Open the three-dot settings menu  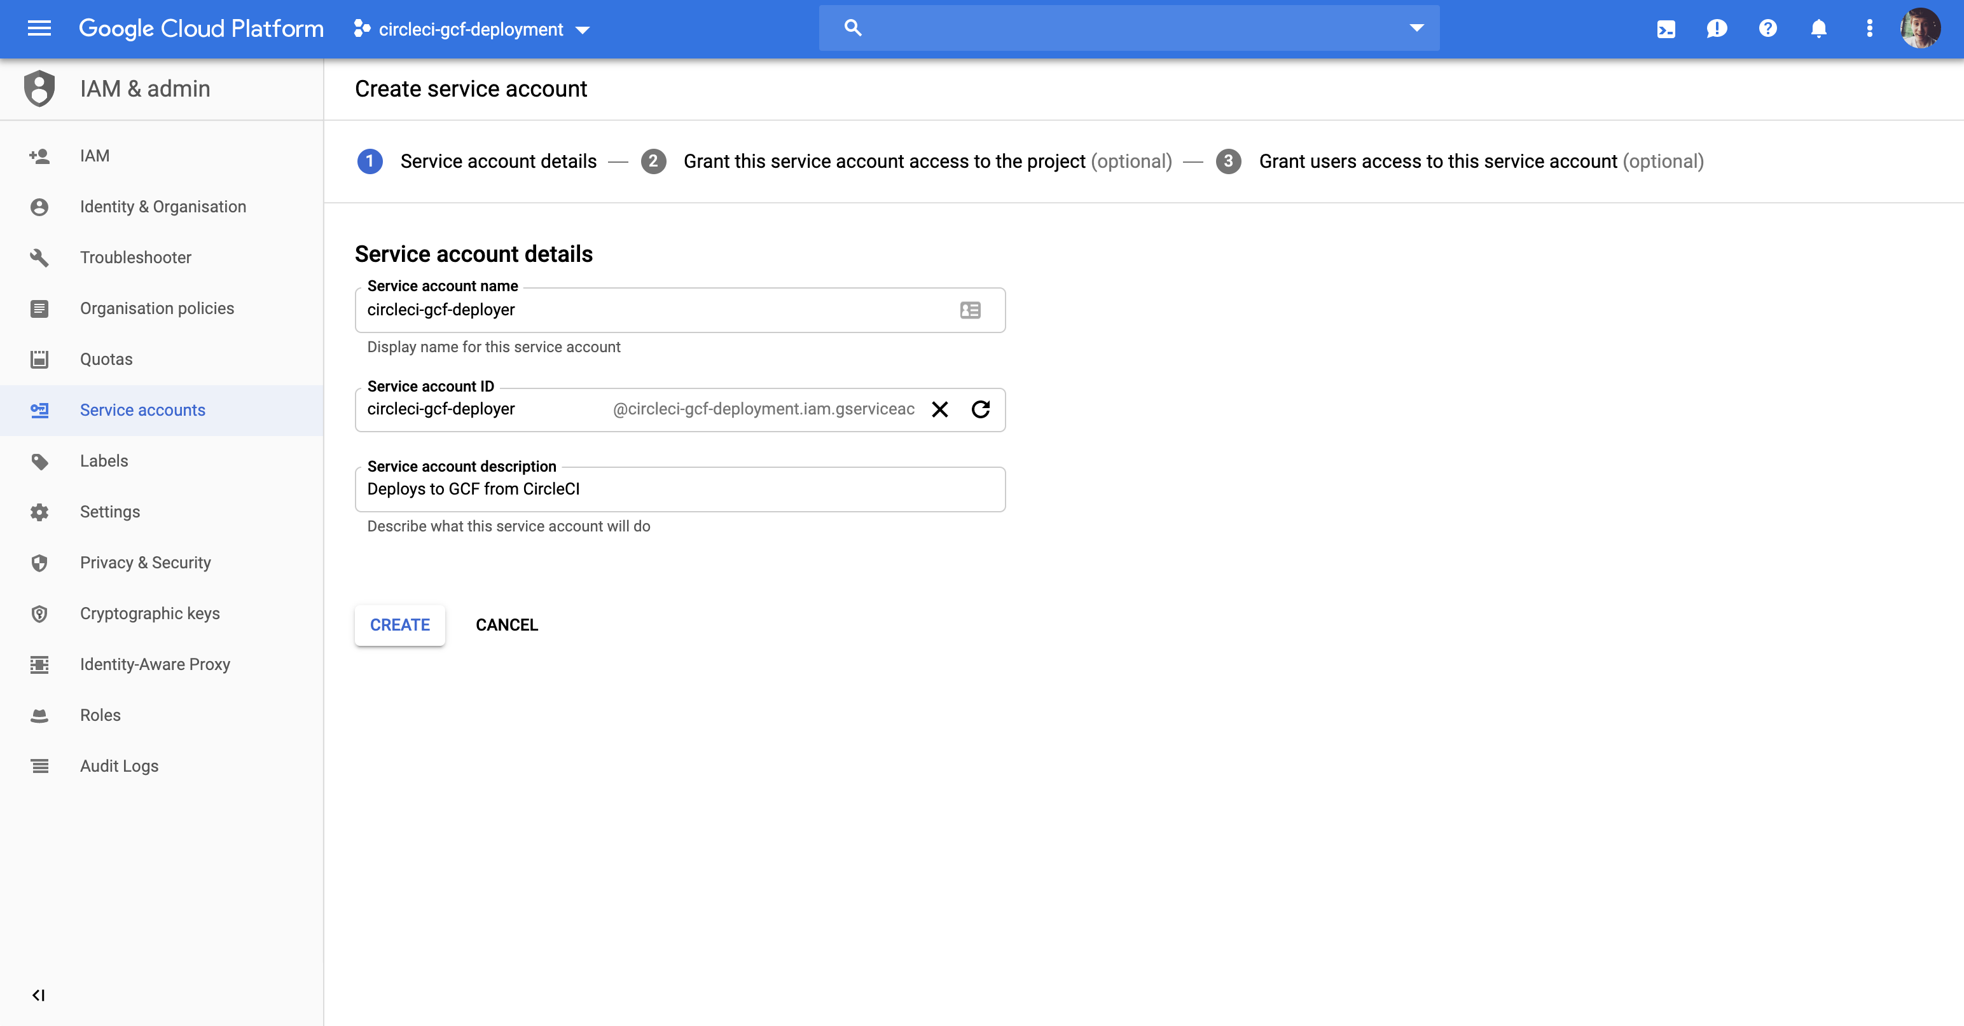coord(1869,29)
